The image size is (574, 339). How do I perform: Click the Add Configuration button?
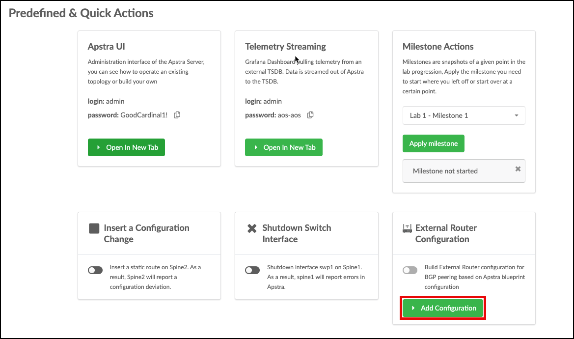point(443,308)
